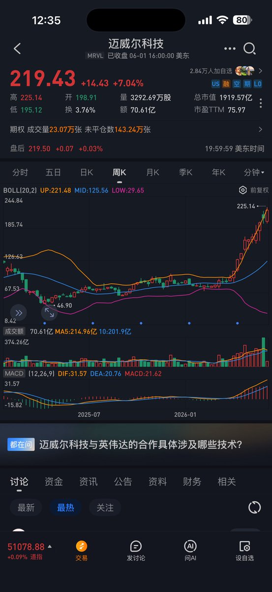Image resolution: width=272 pixels, height=592 pixels.
Task: Tap the UP:221.48 Bollinger upper value
Action: (x=56, y=190)
